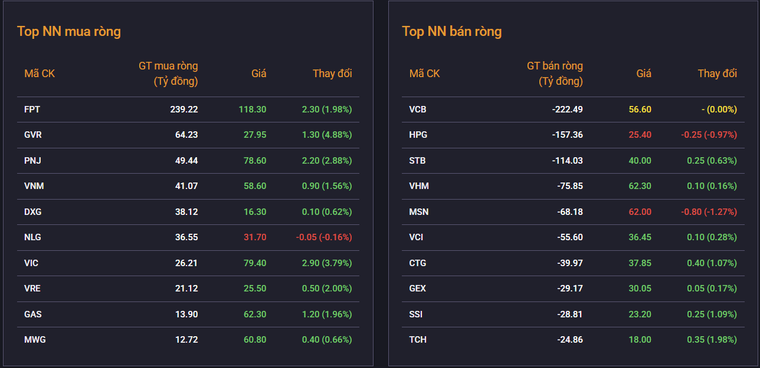Viewport: 760px width, 368px height.
Task: Select the STB stock ticker
Action: click(x=418, y=161)
